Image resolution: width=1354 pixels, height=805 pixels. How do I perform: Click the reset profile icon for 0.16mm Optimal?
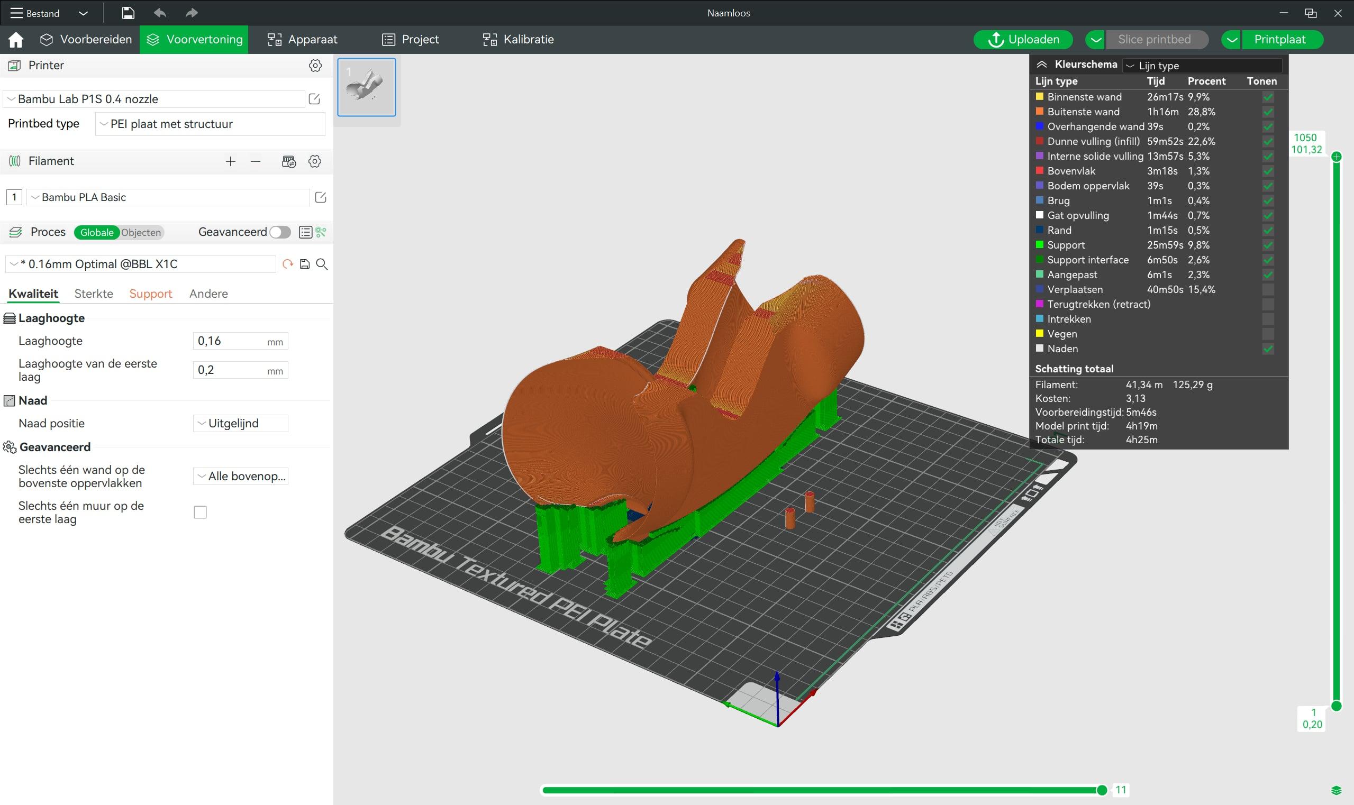pyautogui.click(x=287, y=263)
